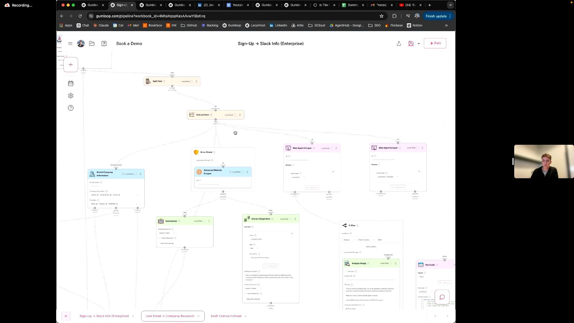The height and width of the screenshot is (323, 574).
Task: Run the pipeline
Action: pyautogui.click(x=435, y=43)
